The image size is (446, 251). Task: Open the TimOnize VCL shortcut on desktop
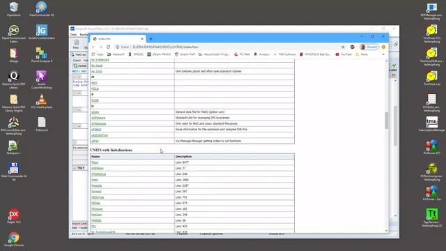[432, 34]
